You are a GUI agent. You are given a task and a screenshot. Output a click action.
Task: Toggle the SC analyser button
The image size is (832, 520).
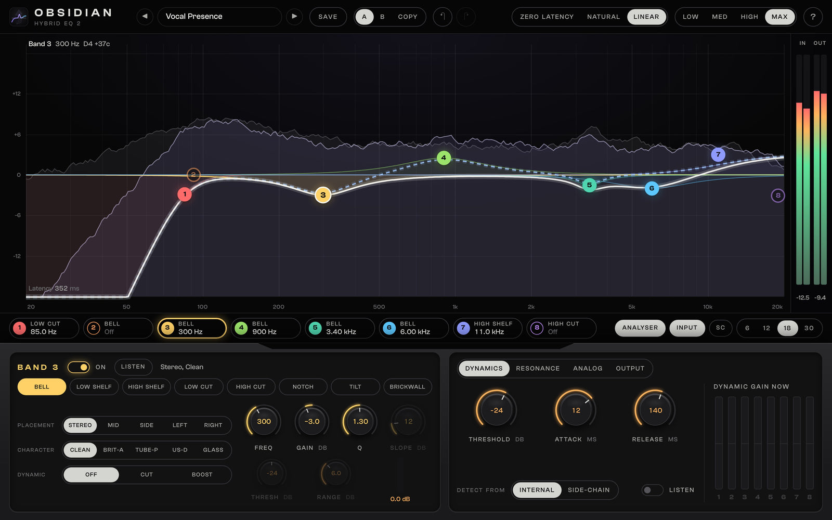[720, 328]
